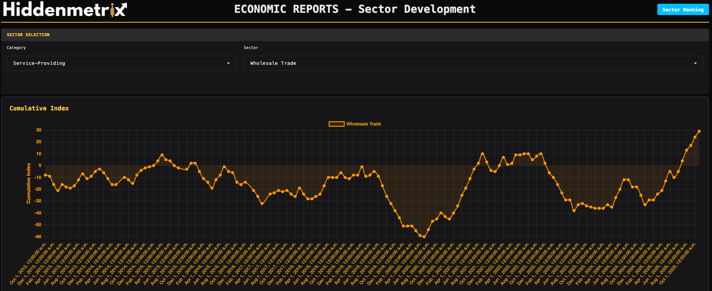Screen dimensions: 712x291
Task: Click the Hiddenmetrix logo
Action: click(x=65, y=9)
